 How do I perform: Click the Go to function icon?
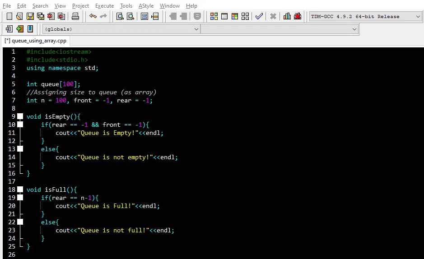pyautogui.click(x=144, y=17)
